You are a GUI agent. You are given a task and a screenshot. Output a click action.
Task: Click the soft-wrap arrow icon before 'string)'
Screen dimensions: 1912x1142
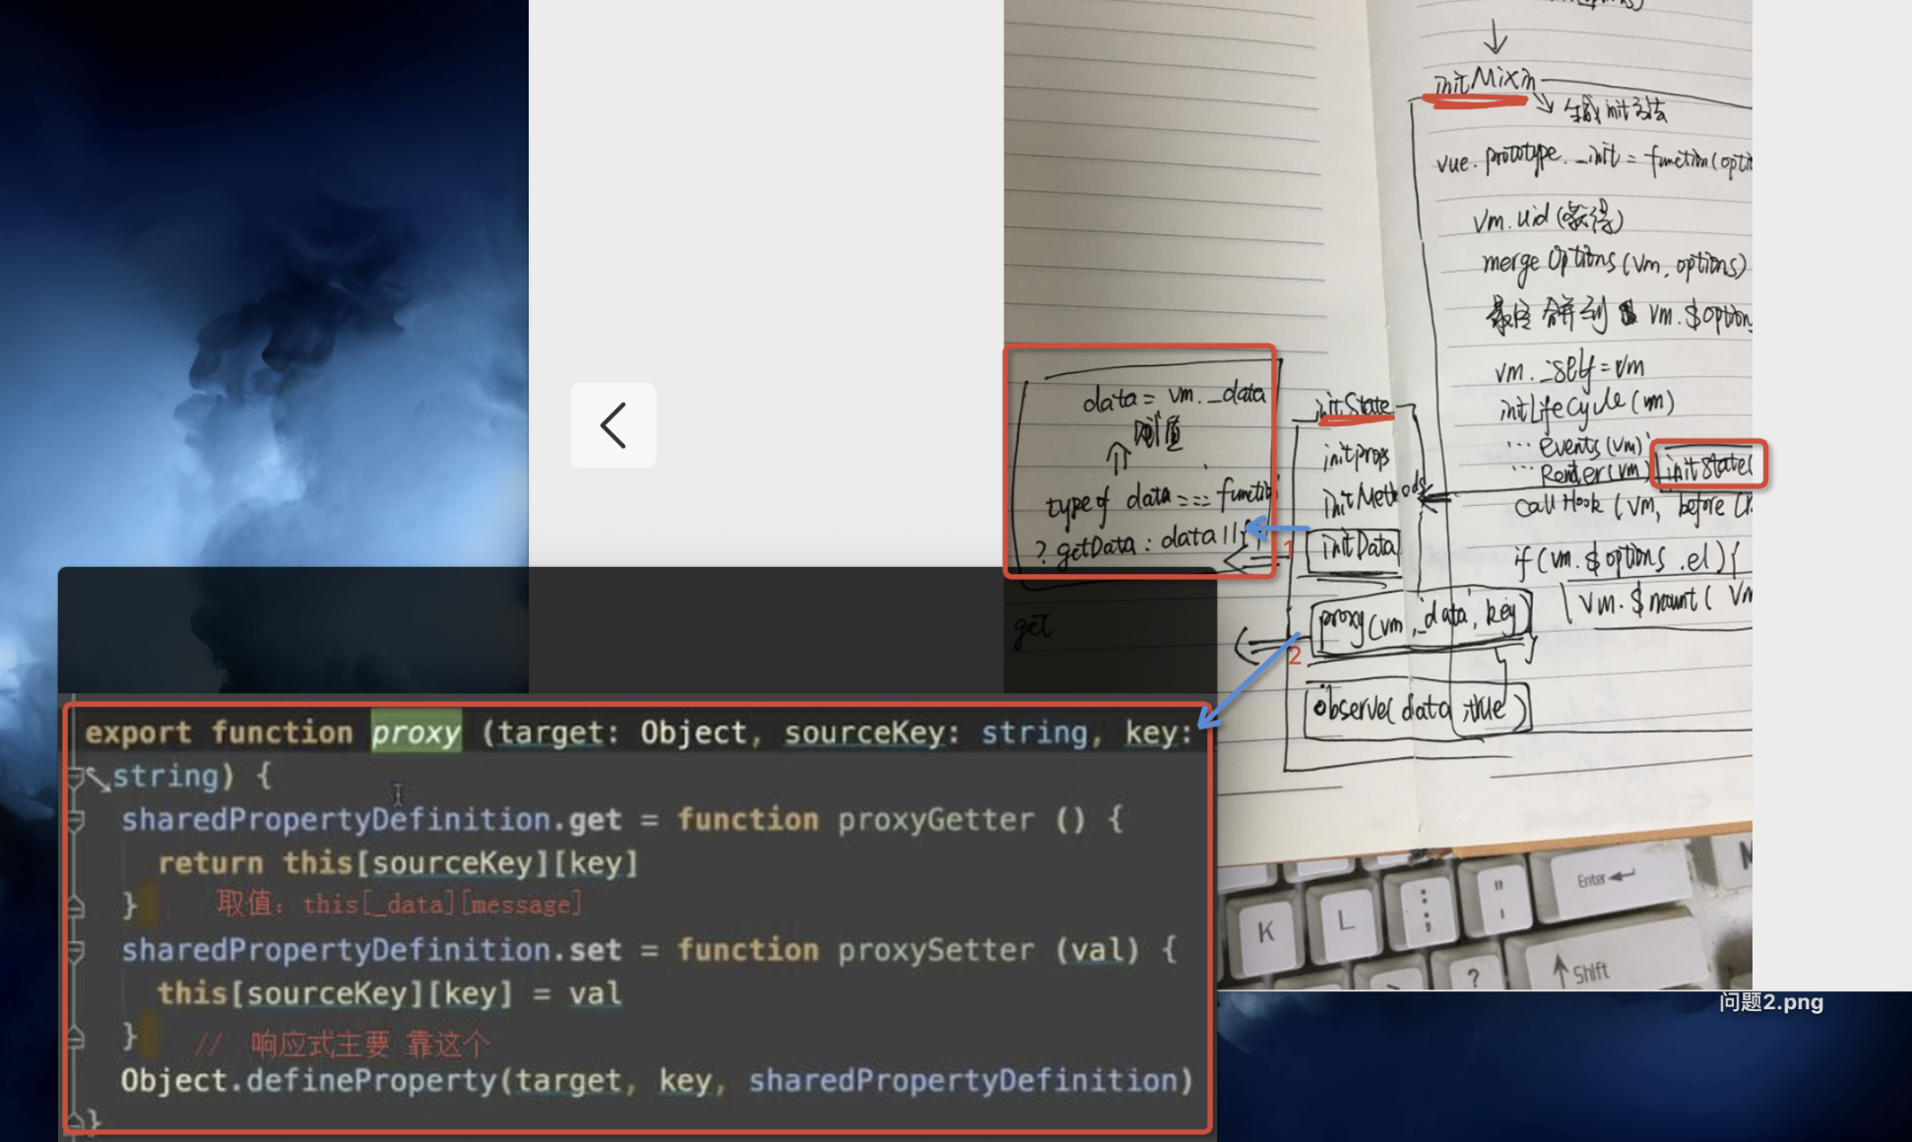(x=97, y=779)
